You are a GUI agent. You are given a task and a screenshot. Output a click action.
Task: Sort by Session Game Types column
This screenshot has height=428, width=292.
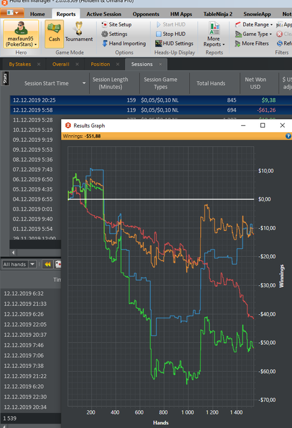point(160,83)
